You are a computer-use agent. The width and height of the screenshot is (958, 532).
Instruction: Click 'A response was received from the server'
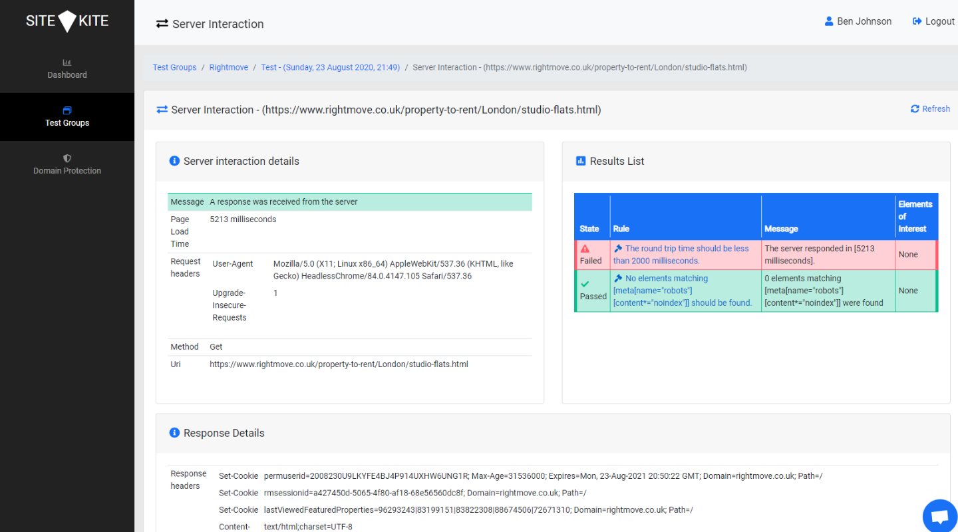[283, 201]
